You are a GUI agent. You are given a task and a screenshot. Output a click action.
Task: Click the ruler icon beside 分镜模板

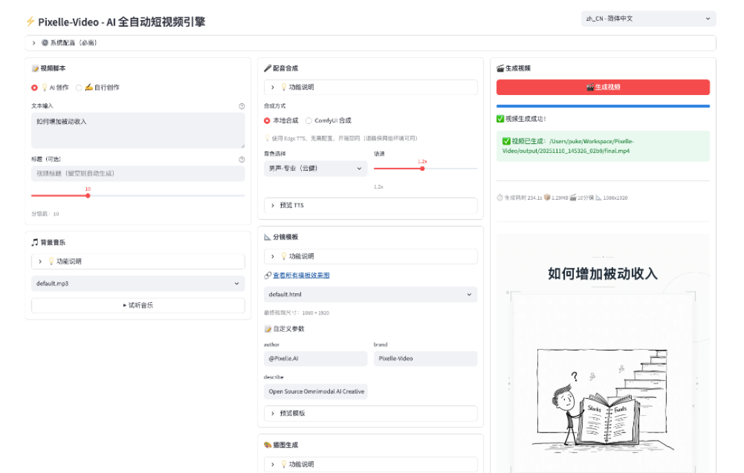pos(267,237)
